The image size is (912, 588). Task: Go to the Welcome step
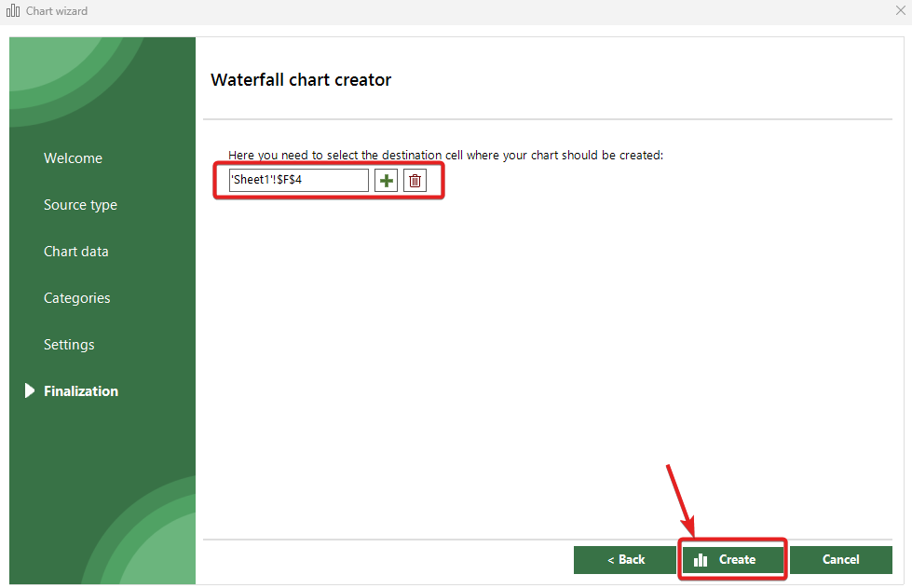(73, 158)
